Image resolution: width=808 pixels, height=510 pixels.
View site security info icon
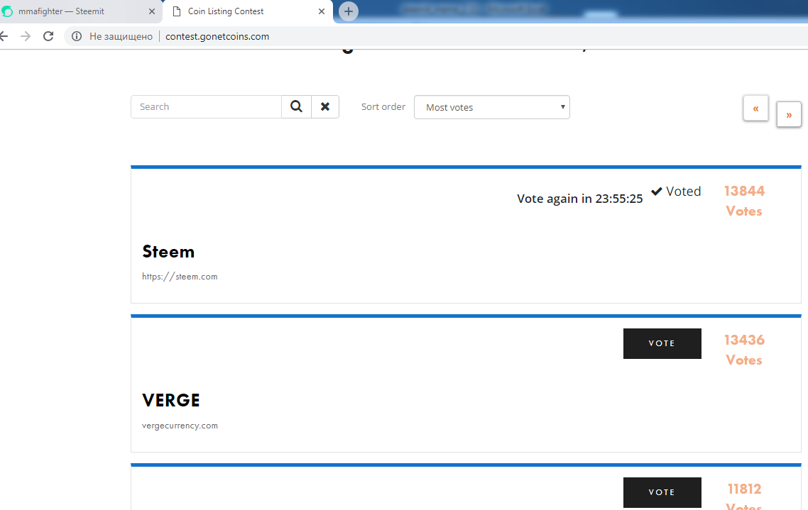pos(77,37)
